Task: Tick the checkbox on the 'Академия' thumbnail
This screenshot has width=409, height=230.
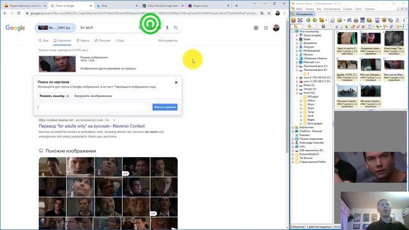Action: 361,32
